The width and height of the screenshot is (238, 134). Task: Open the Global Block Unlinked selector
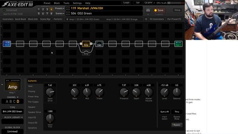tap(12, 131)
